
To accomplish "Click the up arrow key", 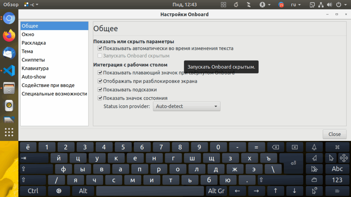I will click(275, 191).
